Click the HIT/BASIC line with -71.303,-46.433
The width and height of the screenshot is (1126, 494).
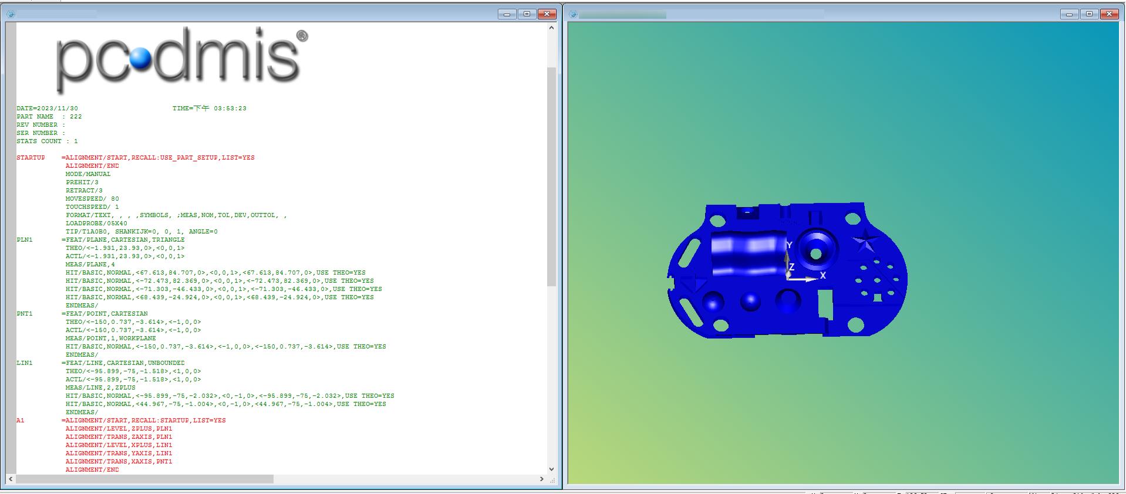[224, 289]
